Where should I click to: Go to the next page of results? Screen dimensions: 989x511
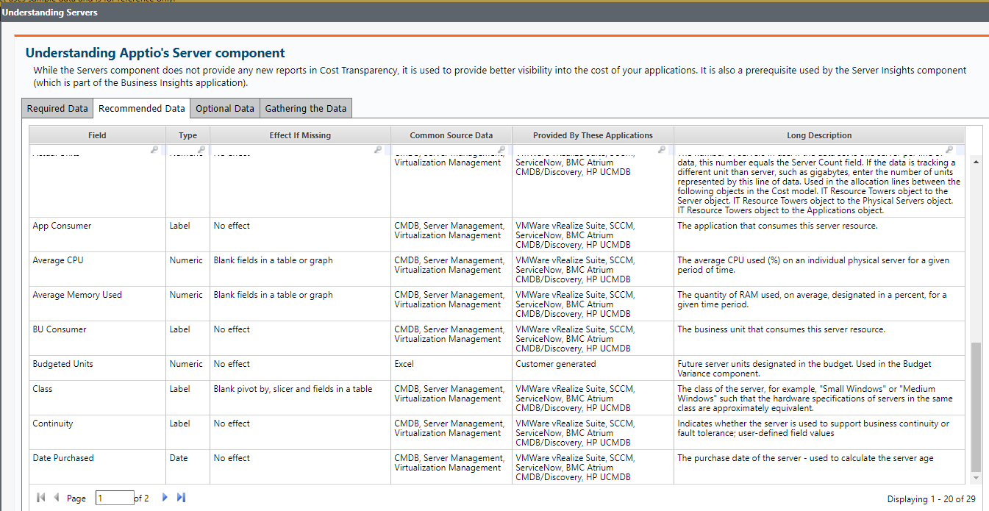165,498
